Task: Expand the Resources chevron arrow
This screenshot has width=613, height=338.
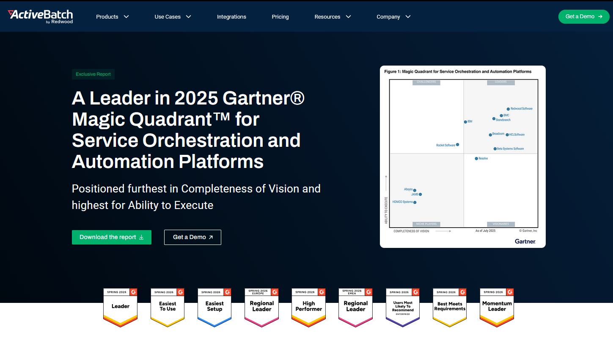Action: pos(349,17)
